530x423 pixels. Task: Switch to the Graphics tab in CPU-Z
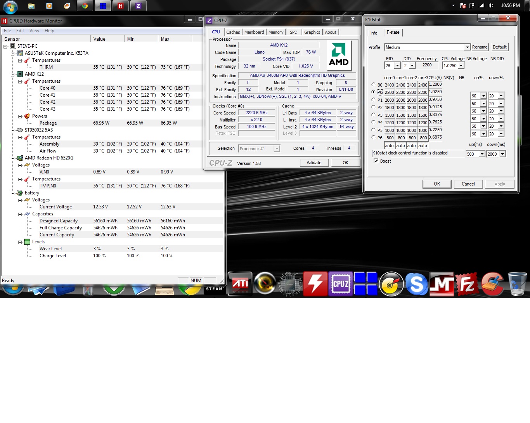pos(312,32)
